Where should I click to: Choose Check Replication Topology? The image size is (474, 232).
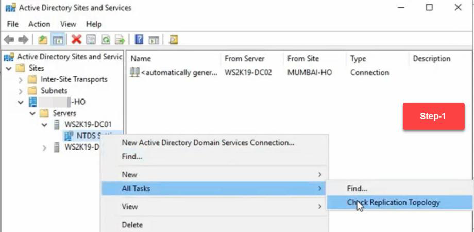click(x=399, y=203)
